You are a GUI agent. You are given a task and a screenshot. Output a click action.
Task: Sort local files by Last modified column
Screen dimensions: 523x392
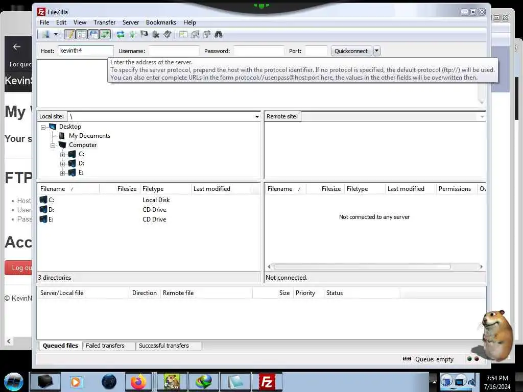pos(222,189)
